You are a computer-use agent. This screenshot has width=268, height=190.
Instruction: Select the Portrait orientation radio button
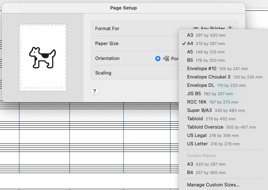158,58
